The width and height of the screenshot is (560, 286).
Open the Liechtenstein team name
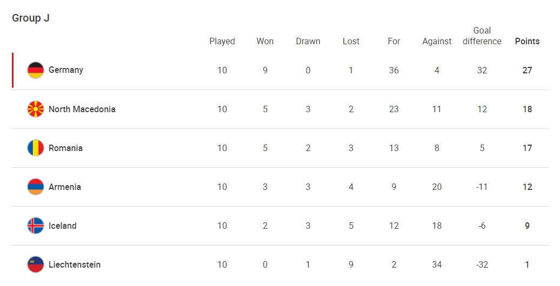pyautogui.click(x=75, y=264)
